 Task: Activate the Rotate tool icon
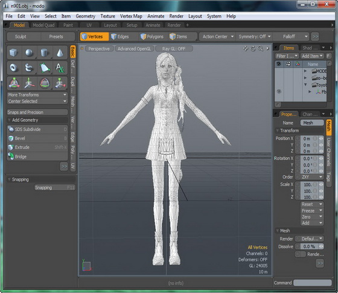(45, 83)
